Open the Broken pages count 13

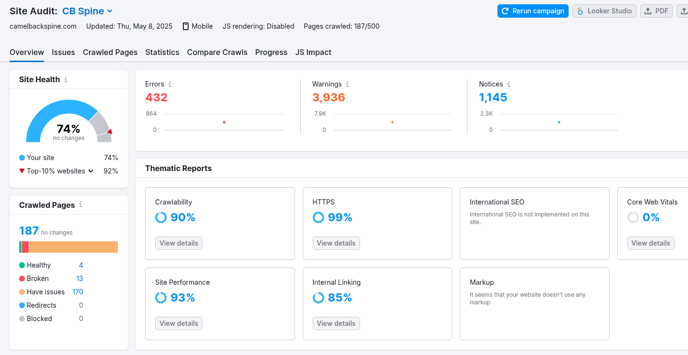coord(80,279)
